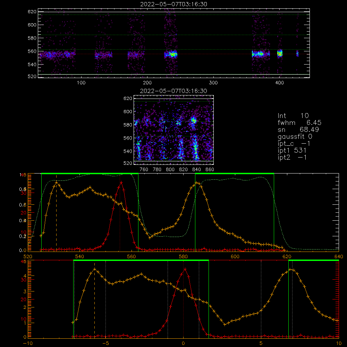Click right thick green bar atop upper profile plot
Image resolution: width=347 pixels, height=347 pixels.
click(x=235, y=173)
